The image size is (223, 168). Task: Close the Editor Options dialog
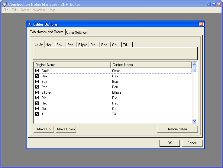coord(202,24)
